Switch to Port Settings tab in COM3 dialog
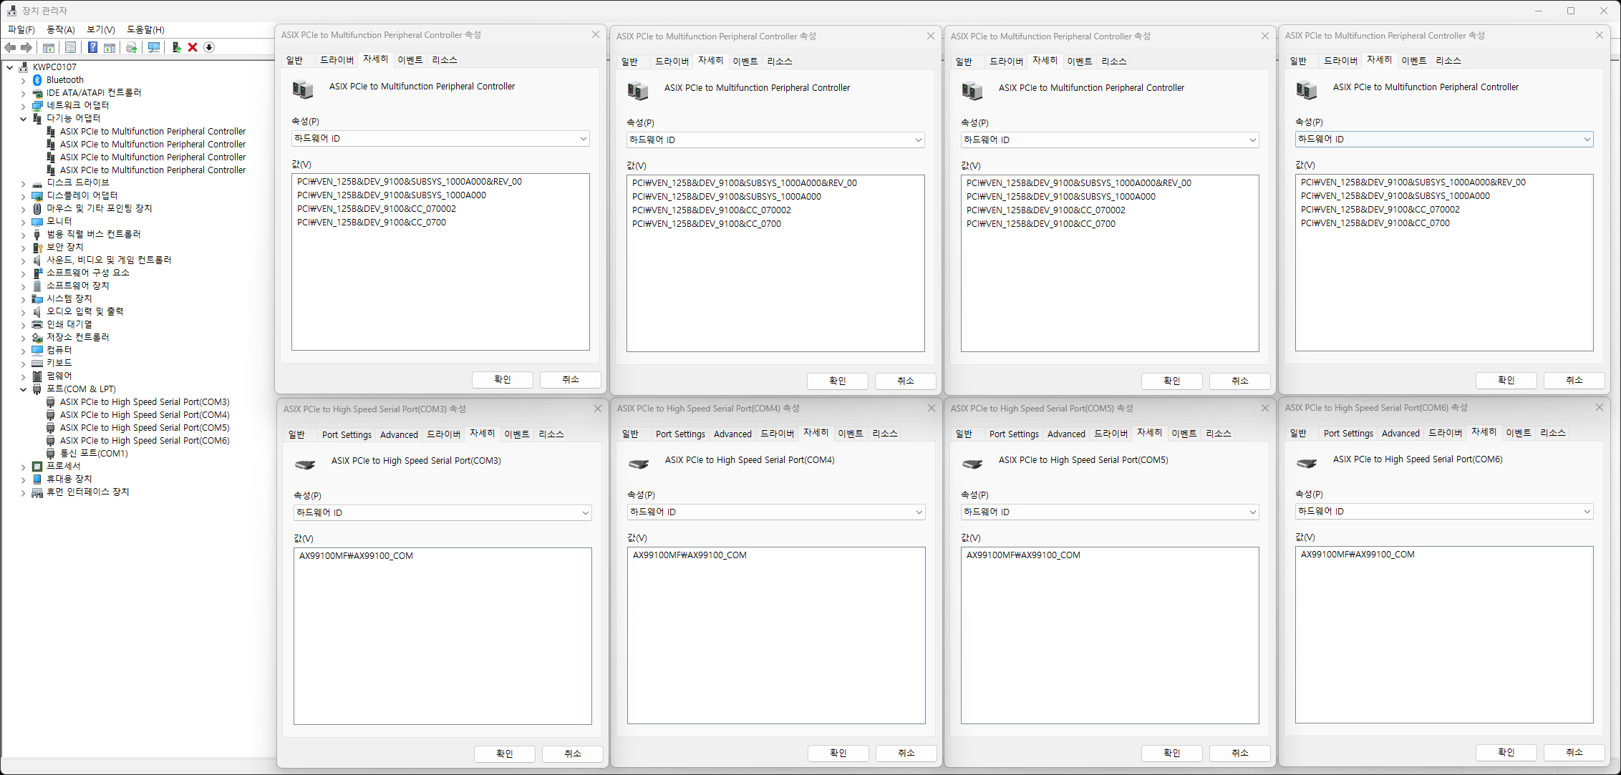 pyautogui.click(x=347, y=434)
